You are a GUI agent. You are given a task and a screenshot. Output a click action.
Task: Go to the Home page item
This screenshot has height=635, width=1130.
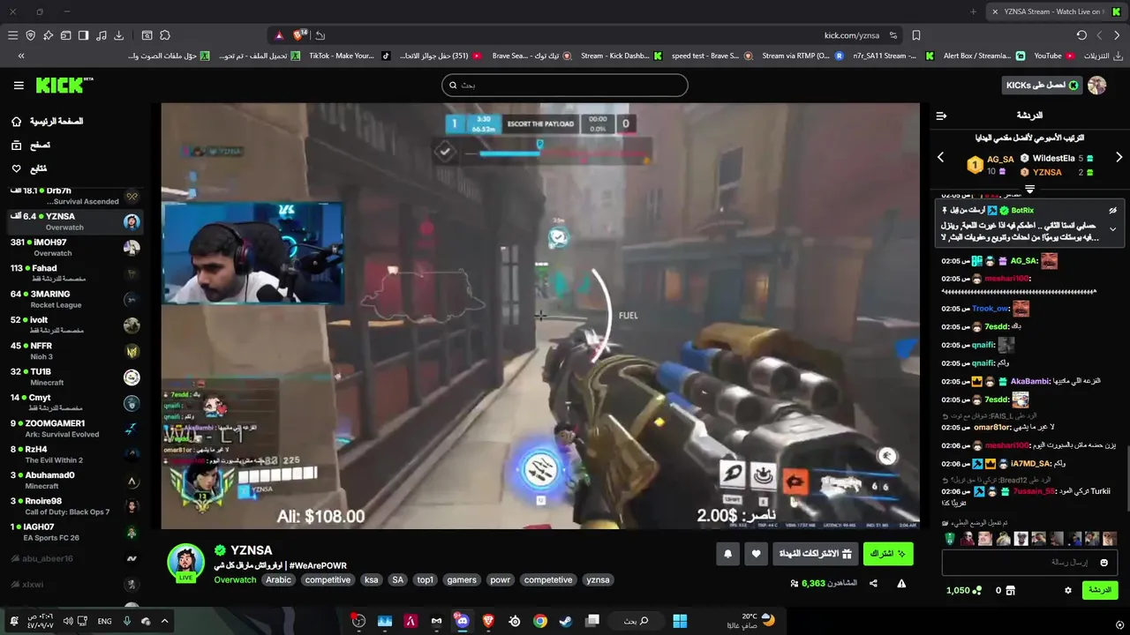tap(48, 121)
